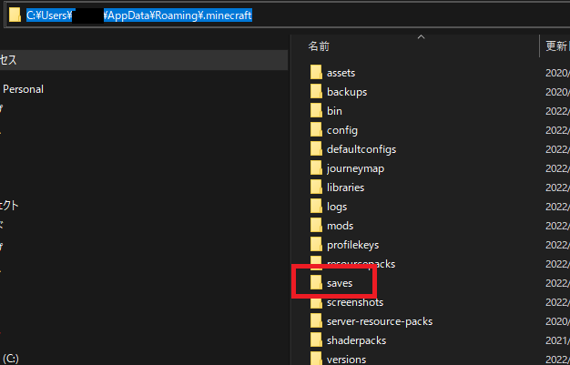Select the journeymap folder name

[355, 168]
